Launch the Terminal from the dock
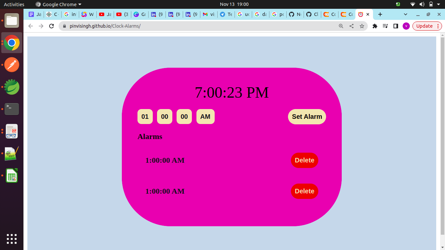Screen dimensions: 445x250 click(11, 109)
